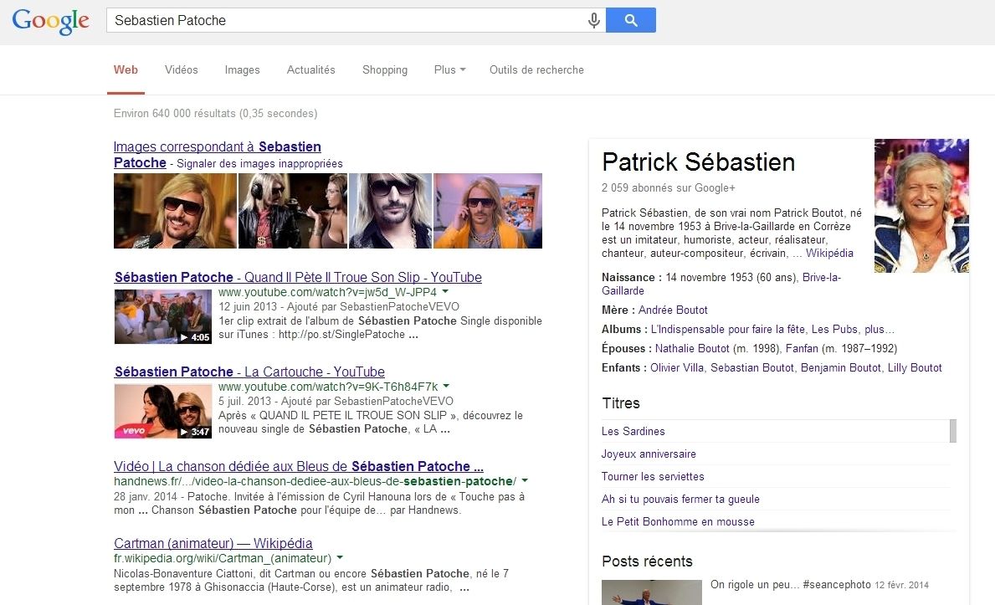Open the Wikipédia link in knowledge panel
Viewport: 995px width, 605px height.
(x=829, y=254)
